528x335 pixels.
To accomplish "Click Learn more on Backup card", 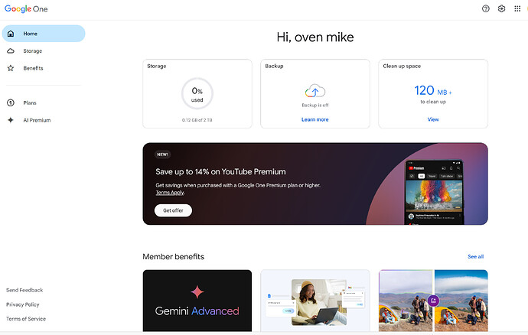I will pos(315,119).
